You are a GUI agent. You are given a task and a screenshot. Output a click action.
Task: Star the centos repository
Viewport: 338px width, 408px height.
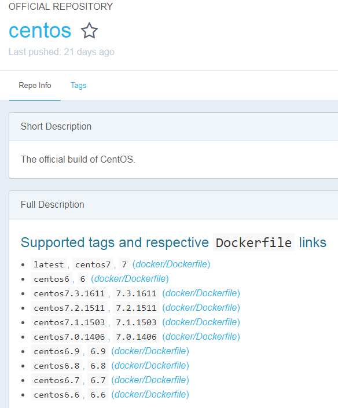(89, 31)
